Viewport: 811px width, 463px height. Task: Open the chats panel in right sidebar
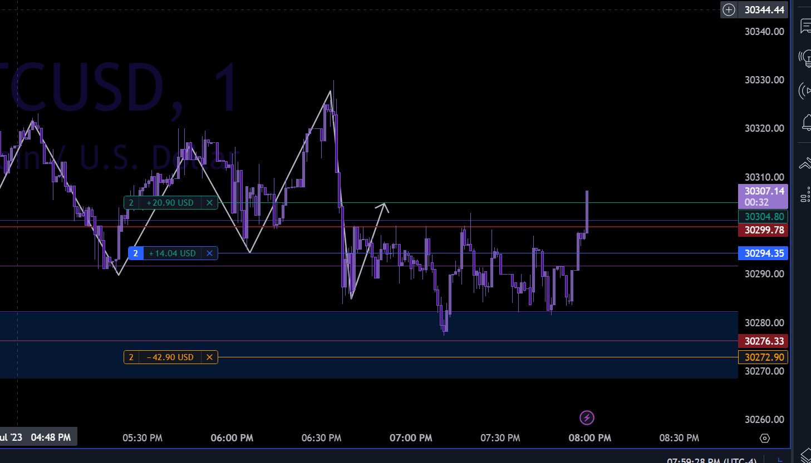[x=805, y=26]
